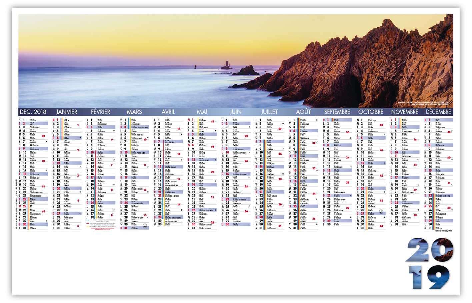Click Monday 22 in Avril
472x303 pixels.
(168, 196)
